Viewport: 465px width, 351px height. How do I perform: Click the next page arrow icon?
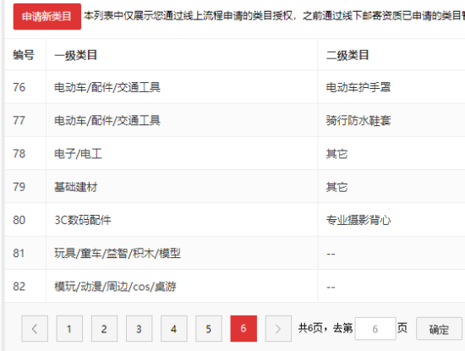click(x=278, y=328)
